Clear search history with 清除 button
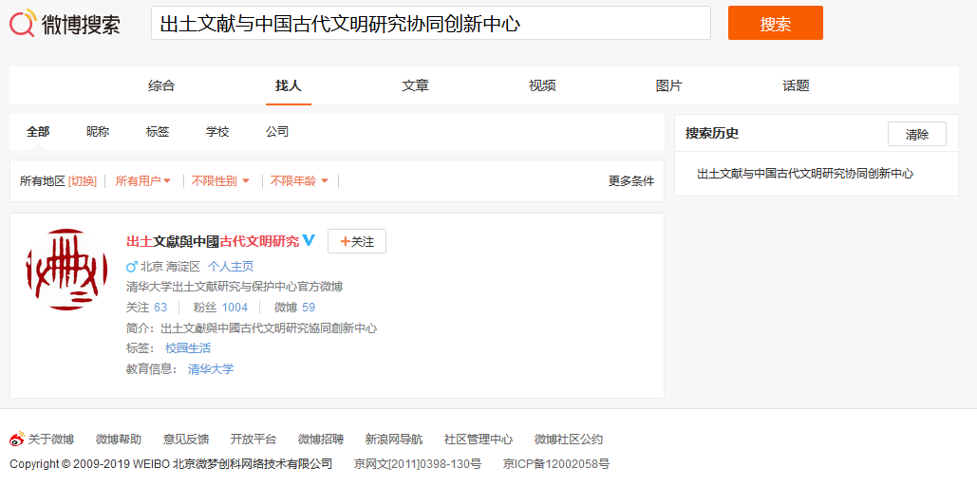This screenshot has width=977, height=487. pyautogui.click(x=916, y=134)
